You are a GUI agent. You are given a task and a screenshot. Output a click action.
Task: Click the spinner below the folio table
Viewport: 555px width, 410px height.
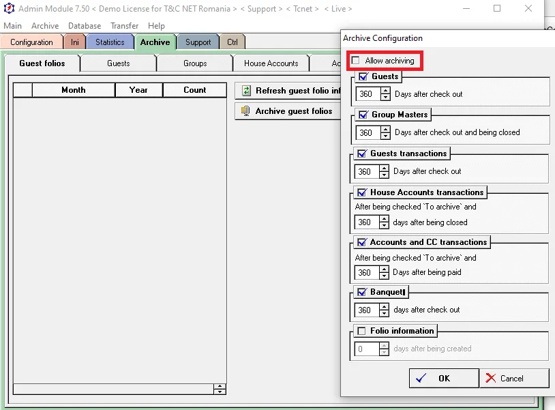[220, 389]
